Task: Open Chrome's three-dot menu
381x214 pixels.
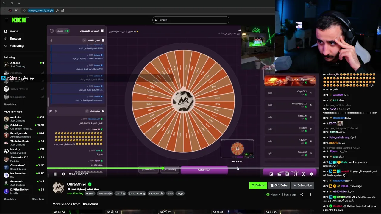Action: click(x=4, y=10)
